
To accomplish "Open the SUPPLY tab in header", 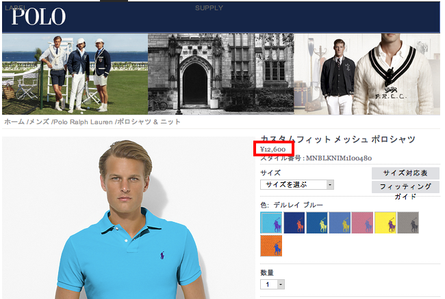I will pyautogui.click(x=209, y=8).
